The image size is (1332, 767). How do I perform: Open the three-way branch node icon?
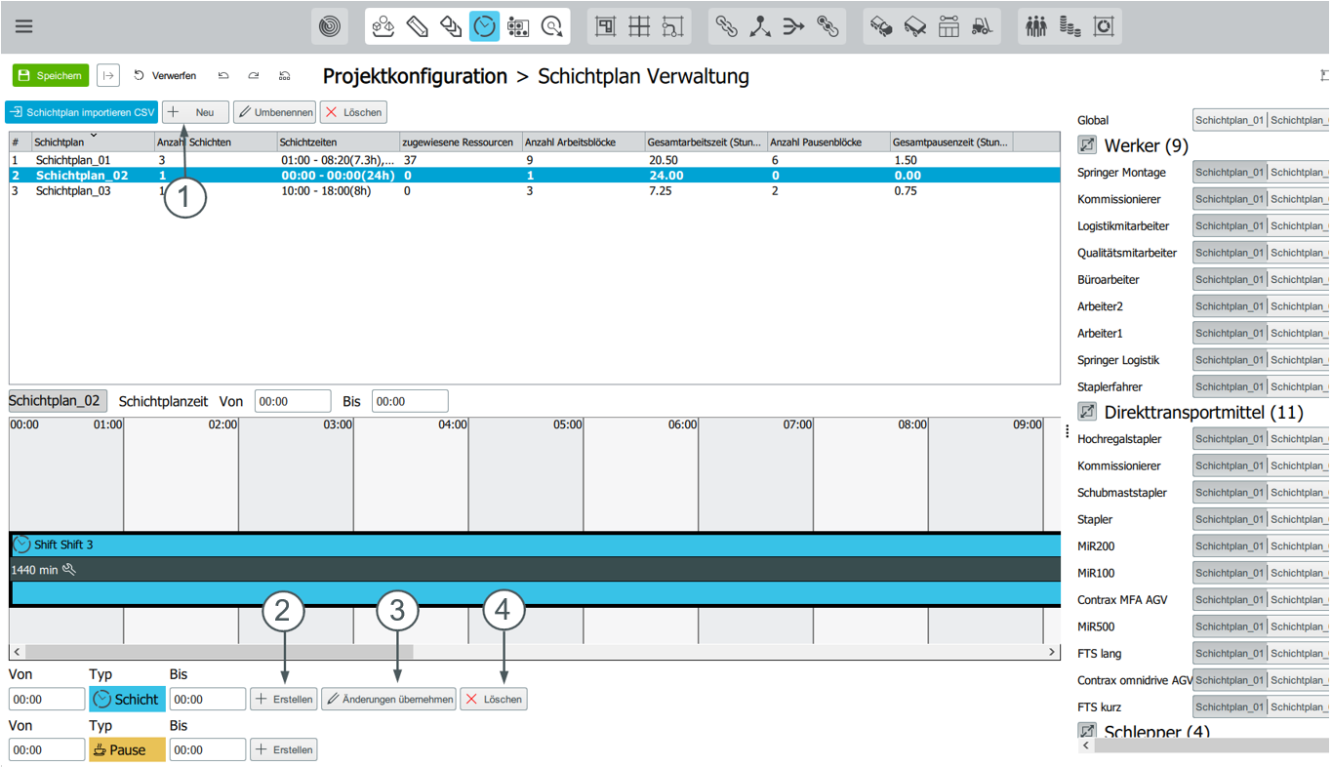[x=760, y=26]
